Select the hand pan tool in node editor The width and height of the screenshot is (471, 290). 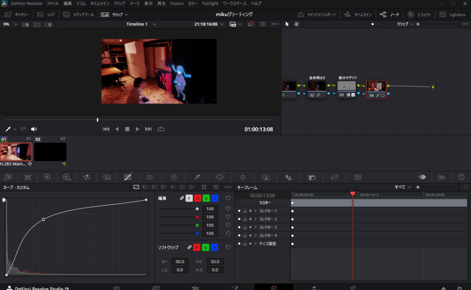pyautogui.click(x=296, y=24)
